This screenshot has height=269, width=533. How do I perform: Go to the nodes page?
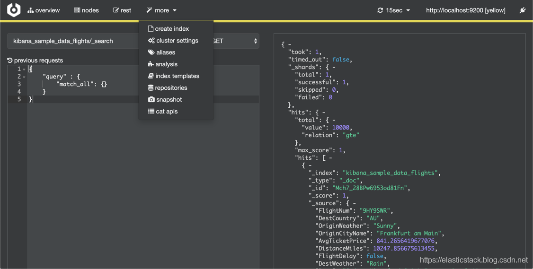tap(86, 10)
